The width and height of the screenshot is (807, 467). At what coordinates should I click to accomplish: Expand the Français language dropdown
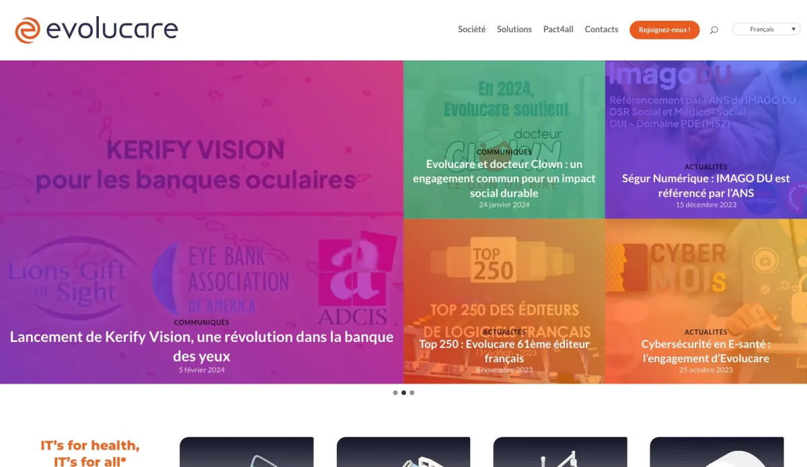[766, 29]
